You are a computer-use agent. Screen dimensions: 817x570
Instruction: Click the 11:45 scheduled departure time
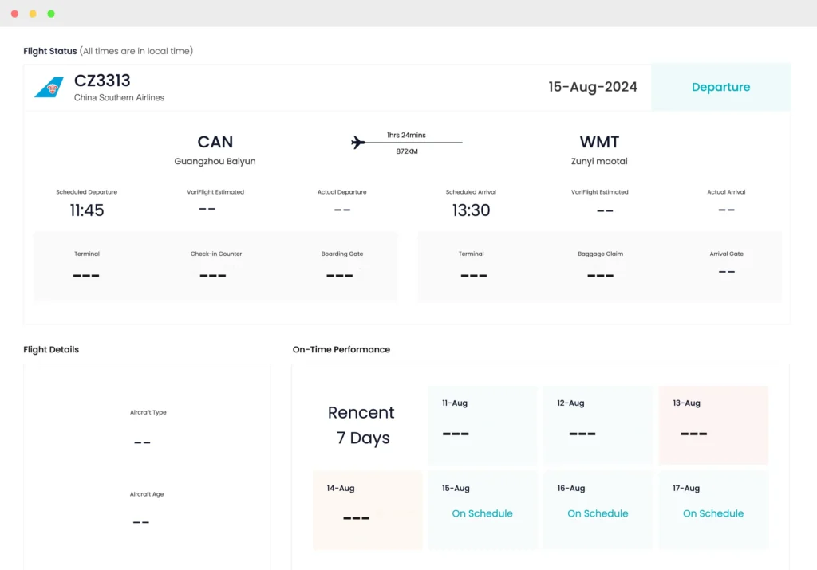point(87,210)
